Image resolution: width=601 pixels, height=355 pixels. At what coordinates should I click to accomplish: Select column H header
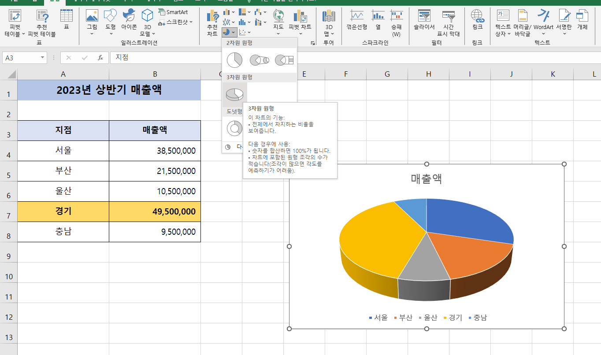(428, 74)
